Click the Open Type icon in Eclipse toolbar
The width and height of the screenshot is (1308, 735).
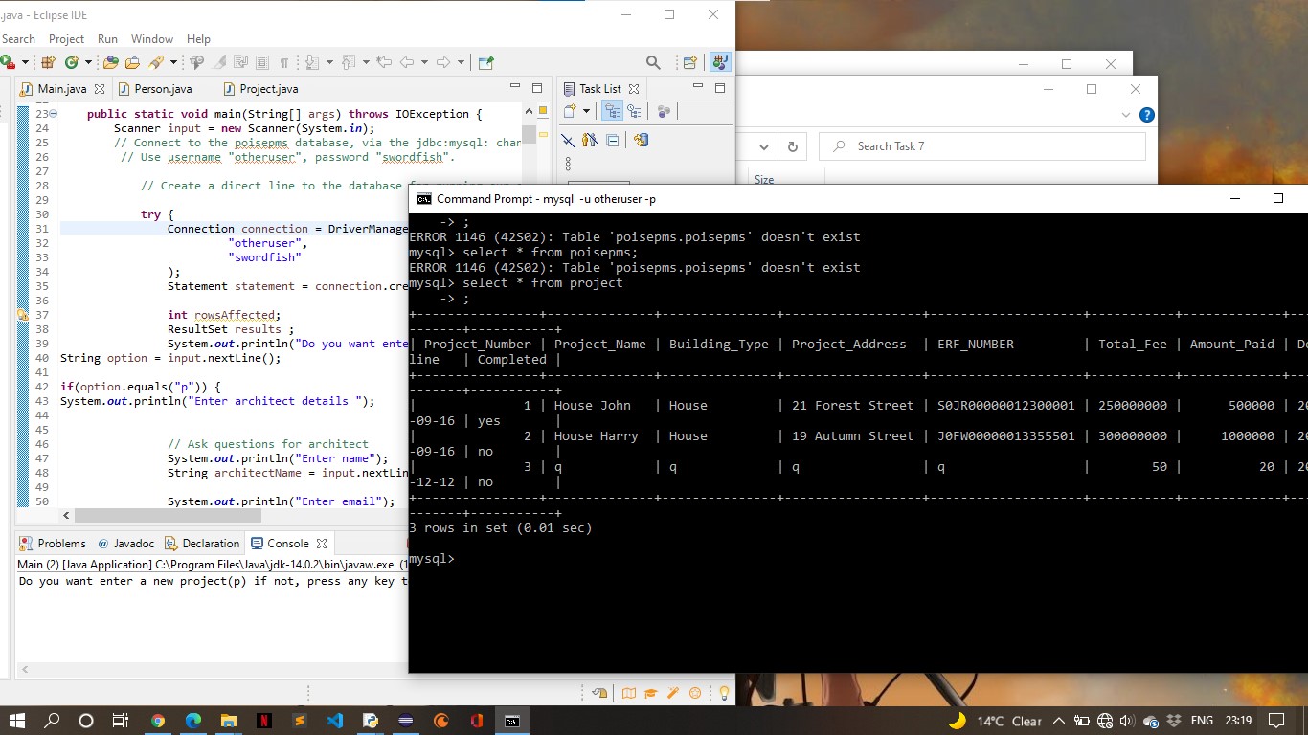point(110,62)
